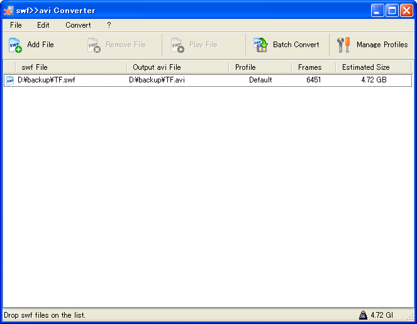Click the Batch Convert green arrow icon
Screen dimensions: 417x324
[260, 45]
